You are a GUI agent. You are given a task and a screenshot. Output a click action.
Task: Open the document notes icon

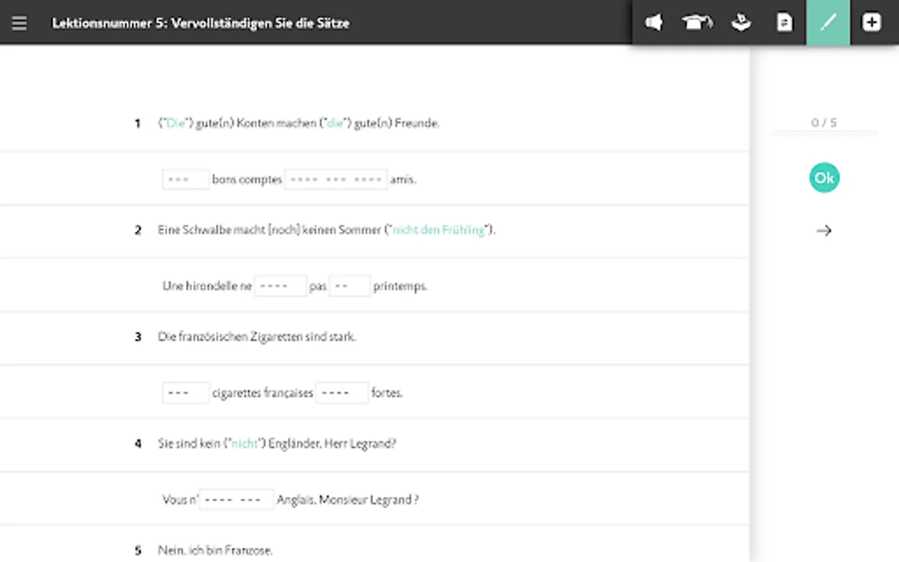(784, 22)
